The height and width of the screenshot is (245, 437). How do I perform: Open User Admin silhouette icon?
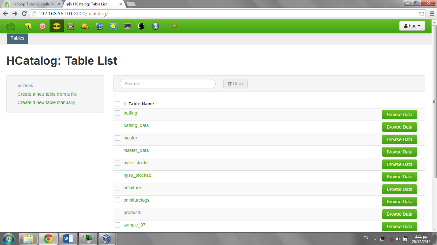coord(141,26)
